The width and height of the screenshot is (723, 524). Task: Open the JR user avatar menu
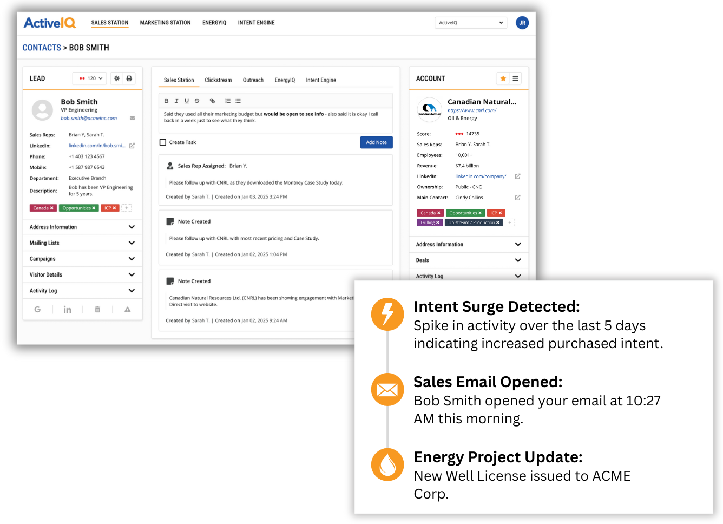tap(522, 23)
